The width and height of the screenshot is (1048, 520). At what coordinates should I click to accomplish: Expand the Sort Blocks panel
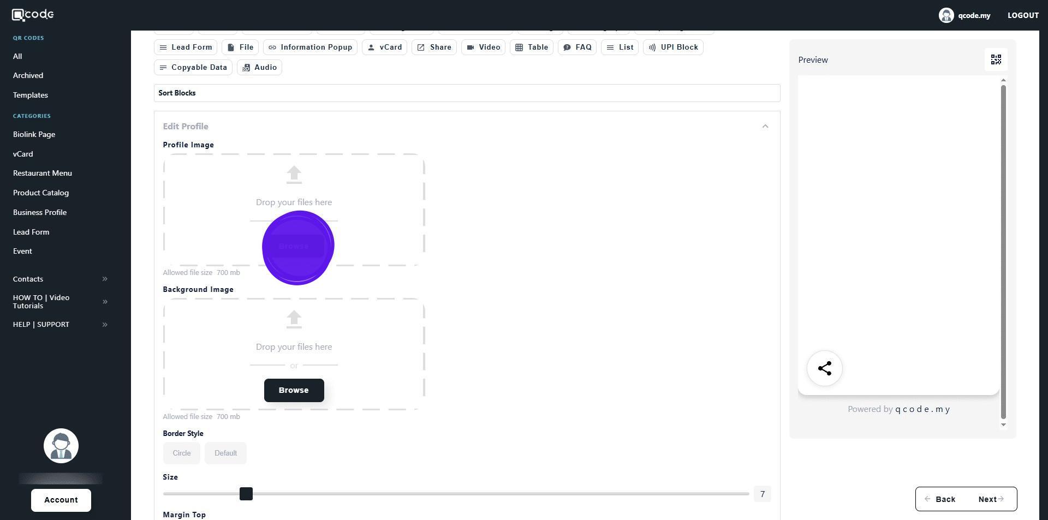467,93
